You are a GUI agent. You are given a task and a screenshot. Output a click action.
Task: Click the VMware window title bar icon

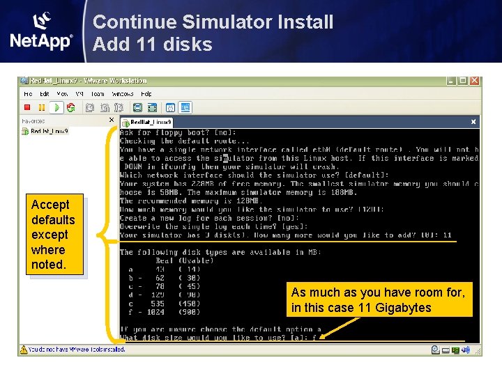coord(24,81)
